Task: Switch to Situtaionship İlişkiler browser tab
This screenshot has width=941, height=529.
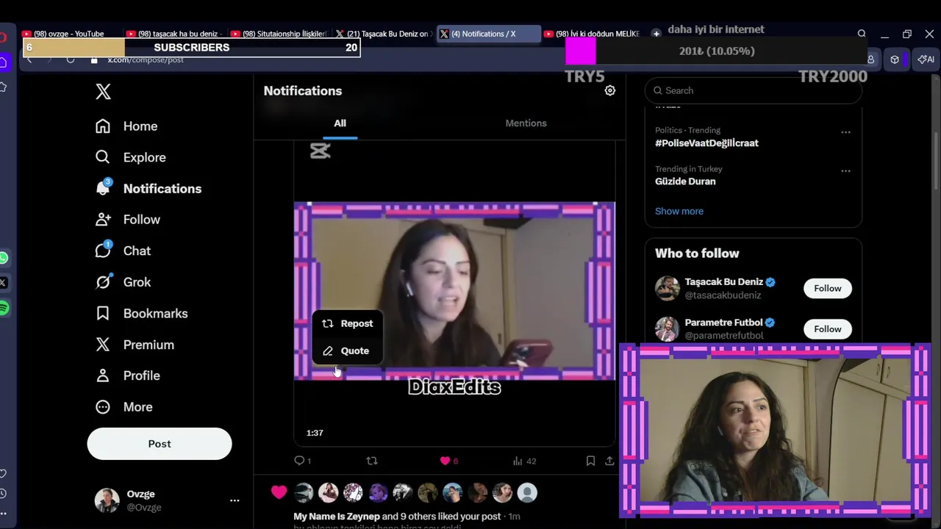Action: [278, 34]
